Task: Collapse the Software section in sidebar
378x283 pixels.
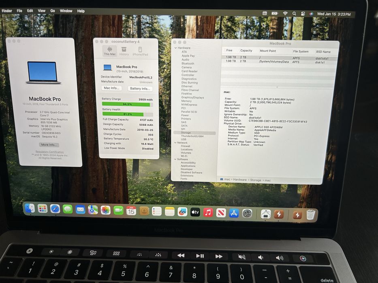Action: coord(175,159)
